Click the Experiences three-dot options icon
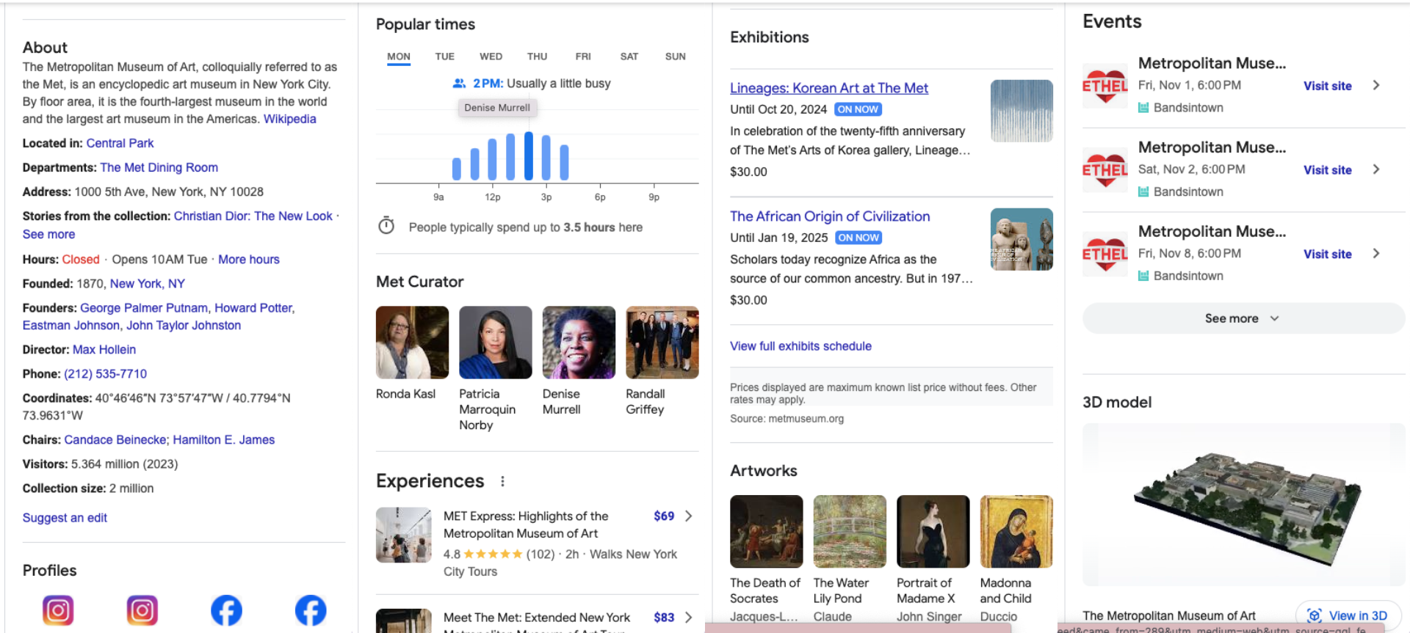 pos(502,481)
